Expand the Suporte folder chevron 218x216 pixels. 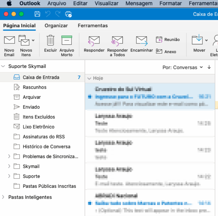point(9,176)
